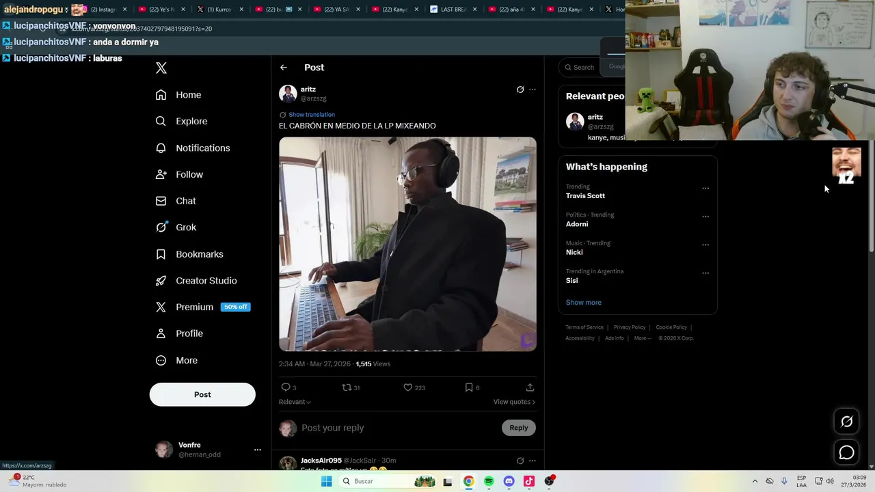Click the share icon on post
The width and height of the screenshot is (875, 492).
530,387
